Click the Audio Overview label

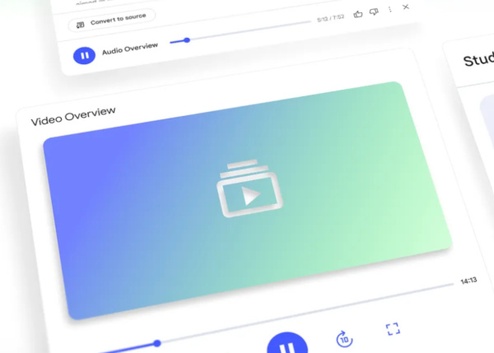pyautogui.click(x=130, y=49)
